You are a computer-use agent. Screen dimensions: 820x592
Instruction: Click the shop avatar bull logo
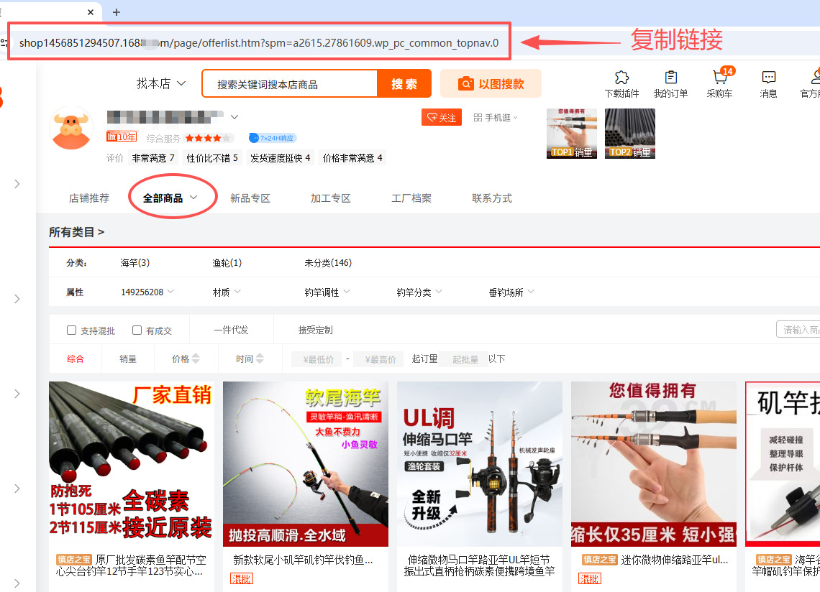pyautogui.click(x=71, y=128)
